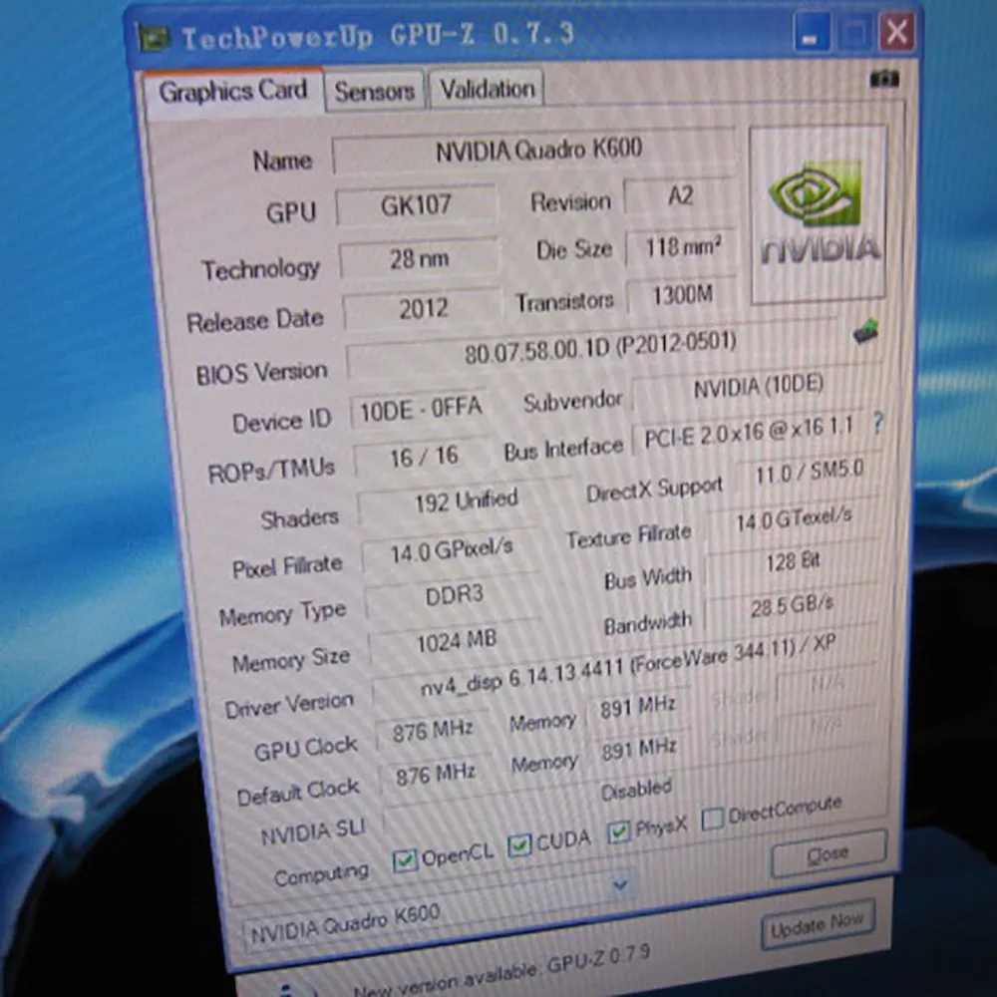Click the Revision field A2
This screenshot has height=997, width=997.
pos(680,195)
